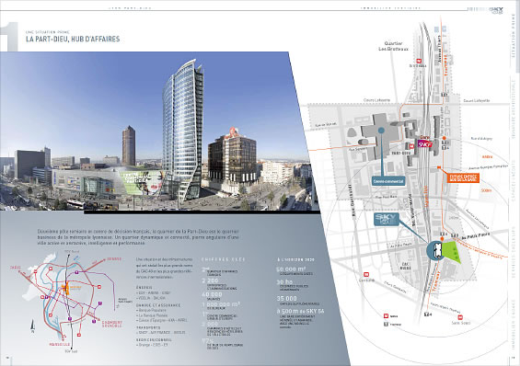Click the SKY 56 building marker in the blue circle
Viewport: 520px width, 366px height.
(x=437, y=250)
